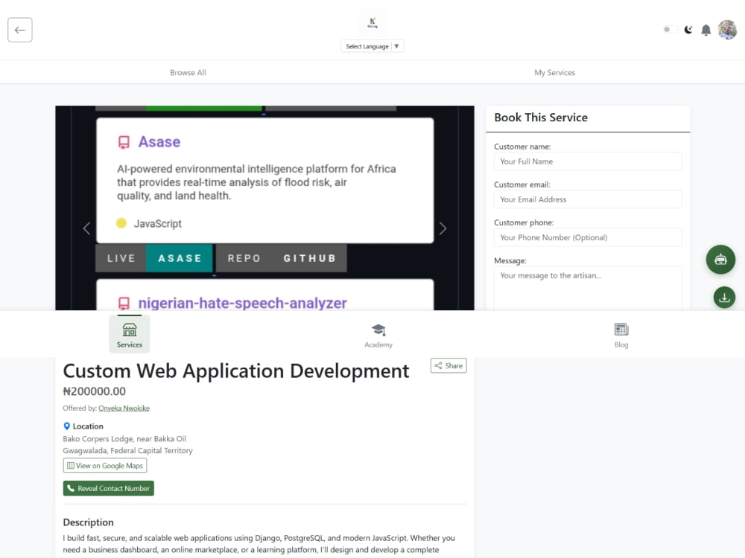Open the Select Language dropdown

tap(372, 46)
